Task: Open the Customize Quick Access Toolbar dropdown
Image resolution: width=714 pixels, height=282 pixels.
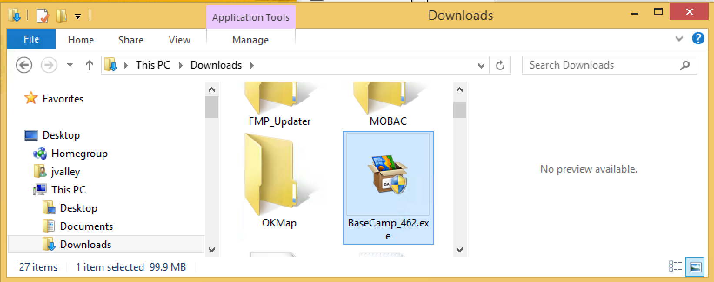Action: pyautogui.click(x=78, y=16)
